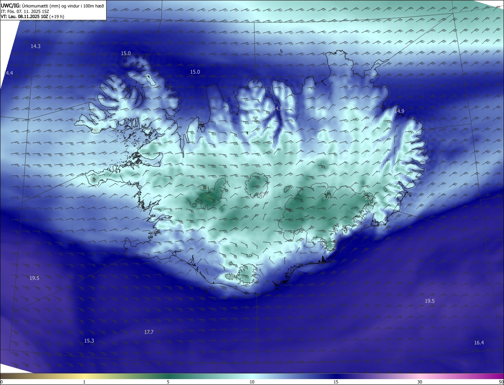504x385 pixels.
Task: Pick the yellow band of the colorbar
Action: [84, 376]
